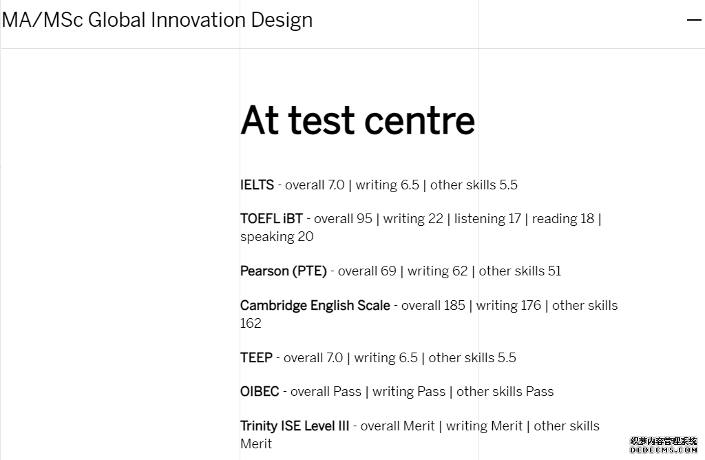Screen dimensions: 705x460
Task: Click the OIBEC 'writing Pass' text
Action: click(x=409, y=392)
